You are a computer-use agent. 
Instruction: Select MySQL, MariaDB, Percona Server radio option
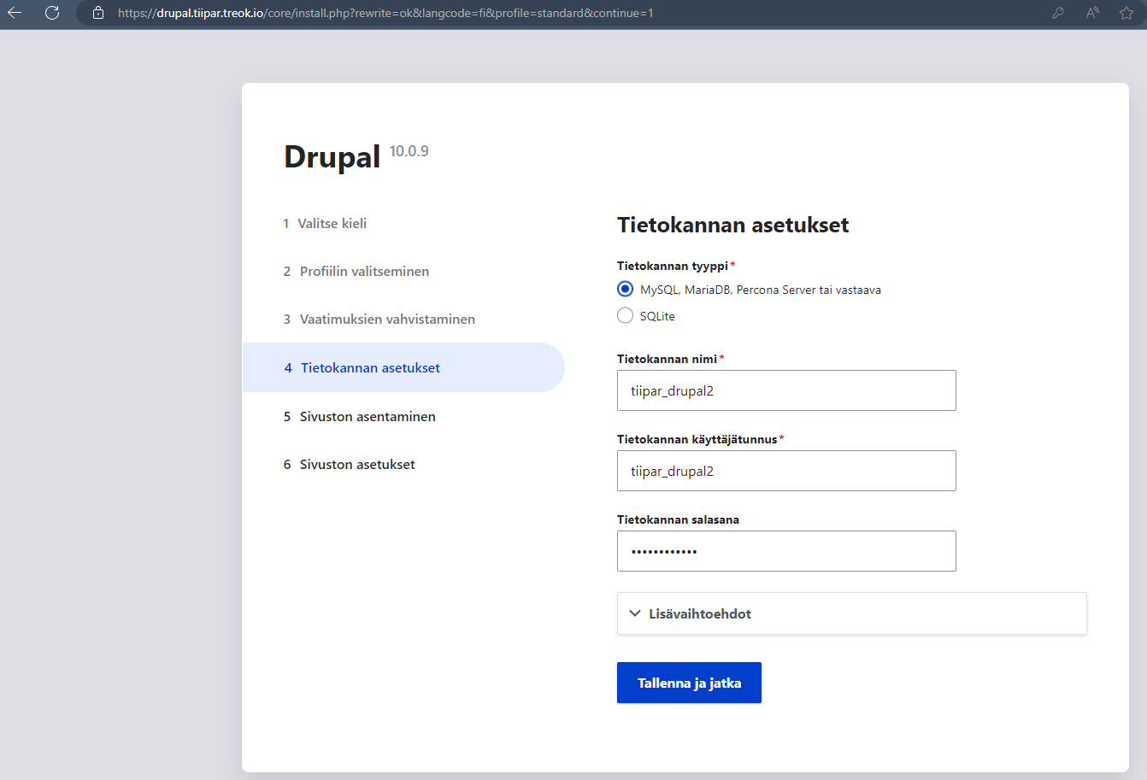[626, 289]
